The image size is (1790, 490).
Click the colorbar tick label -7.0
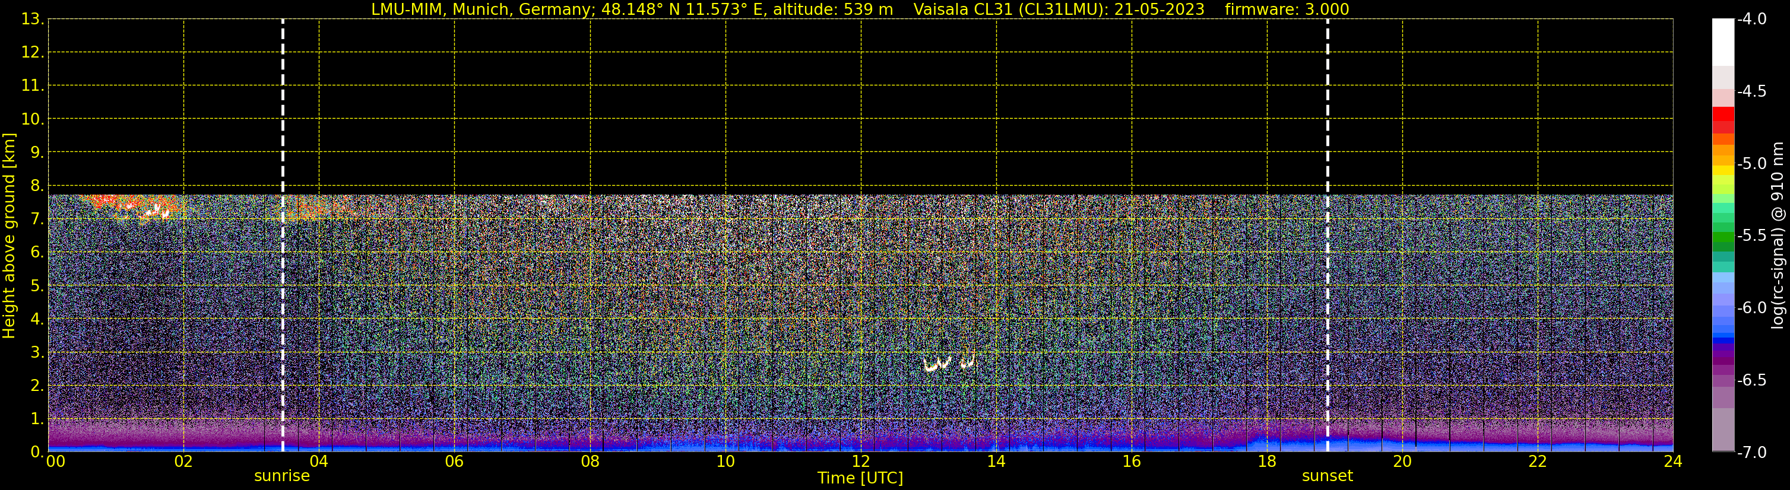[x=1751, y=452]
